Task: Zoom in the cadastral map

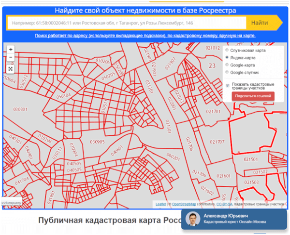Action: (11, 49)
